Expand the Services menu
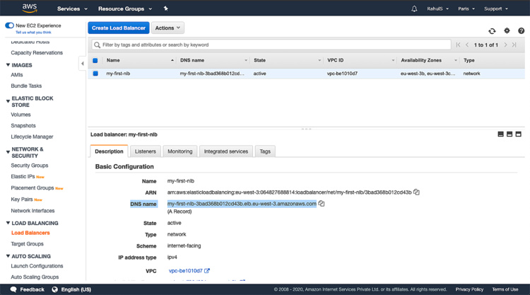The width and height of the screenshot is (530, 295). 72,9
